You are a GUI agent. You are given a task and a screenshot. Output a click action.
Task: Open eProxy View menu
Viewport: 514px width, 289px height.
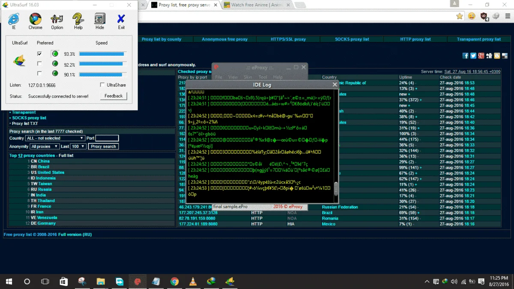(x=233, y=77)
